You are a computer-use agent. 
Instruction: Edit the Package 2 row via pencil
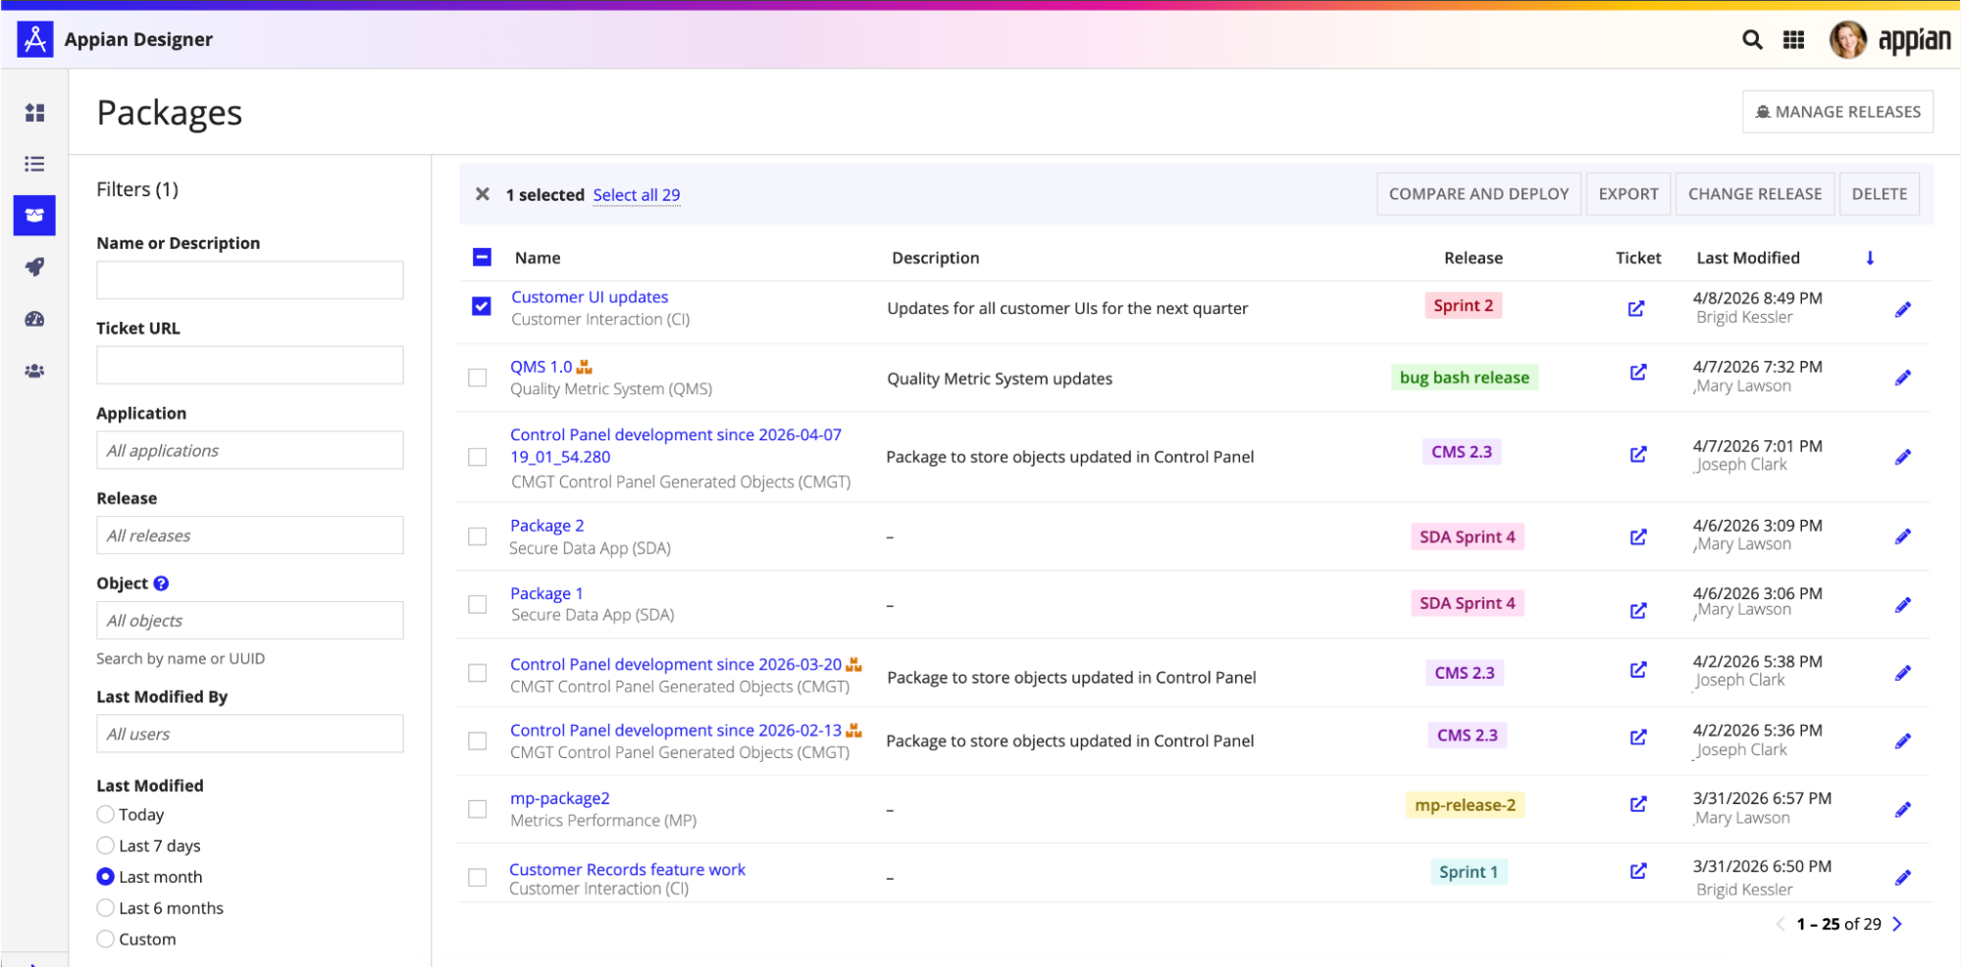tap(1903, 536)
